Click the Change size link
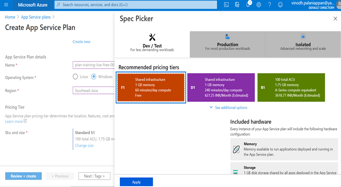The width and height of the screenshot is (341, 187). pyautogui.click(x=84, y=145)
